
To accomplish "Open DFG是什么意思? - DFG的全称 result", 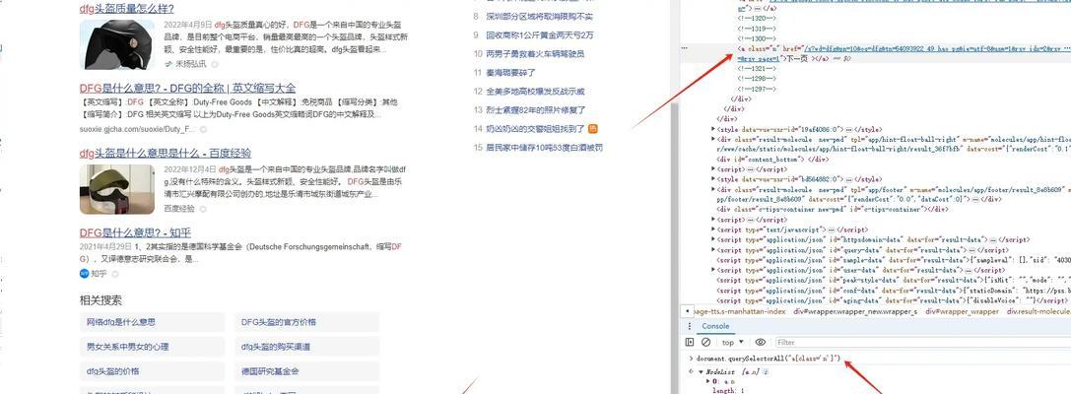I will coord(188,88).
